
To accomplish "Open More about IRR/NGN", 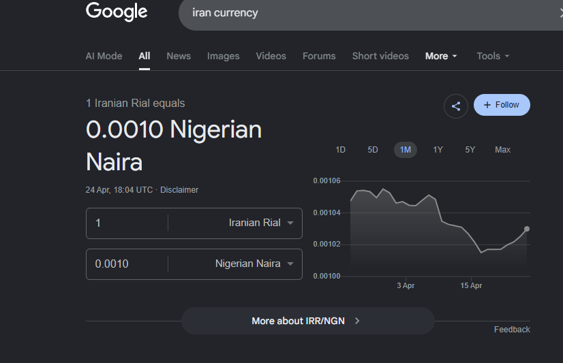I will pyautogui.click(x=307, y=321).
